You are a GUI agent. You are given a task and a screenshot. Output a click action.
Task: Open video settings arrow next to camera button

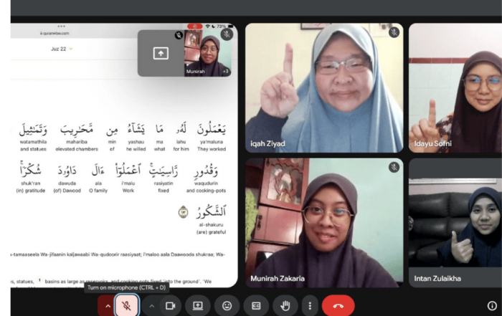click(x=152, y=306)
